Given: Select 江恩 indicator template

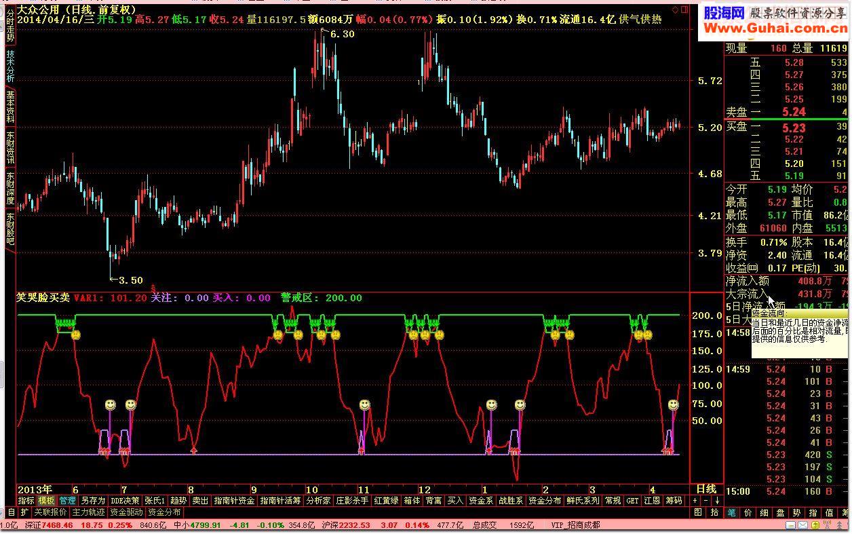Looking at the screenshot, I should (x=652, y=501).
